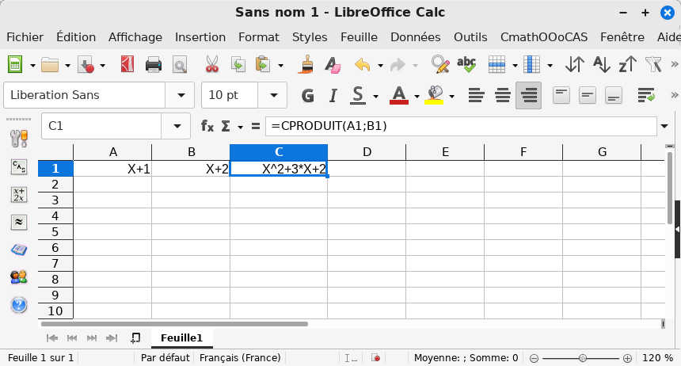Click the approximately-equal sidebar icon

pos(19,222)
